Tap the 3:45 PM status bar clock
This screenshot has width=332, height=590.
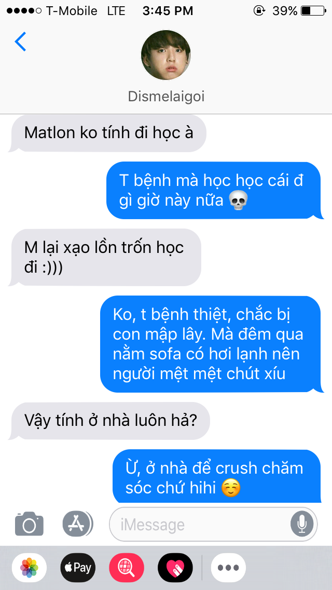168,11
